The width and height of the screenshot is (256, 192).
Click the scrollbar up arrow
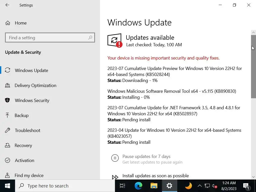(253, 32)
